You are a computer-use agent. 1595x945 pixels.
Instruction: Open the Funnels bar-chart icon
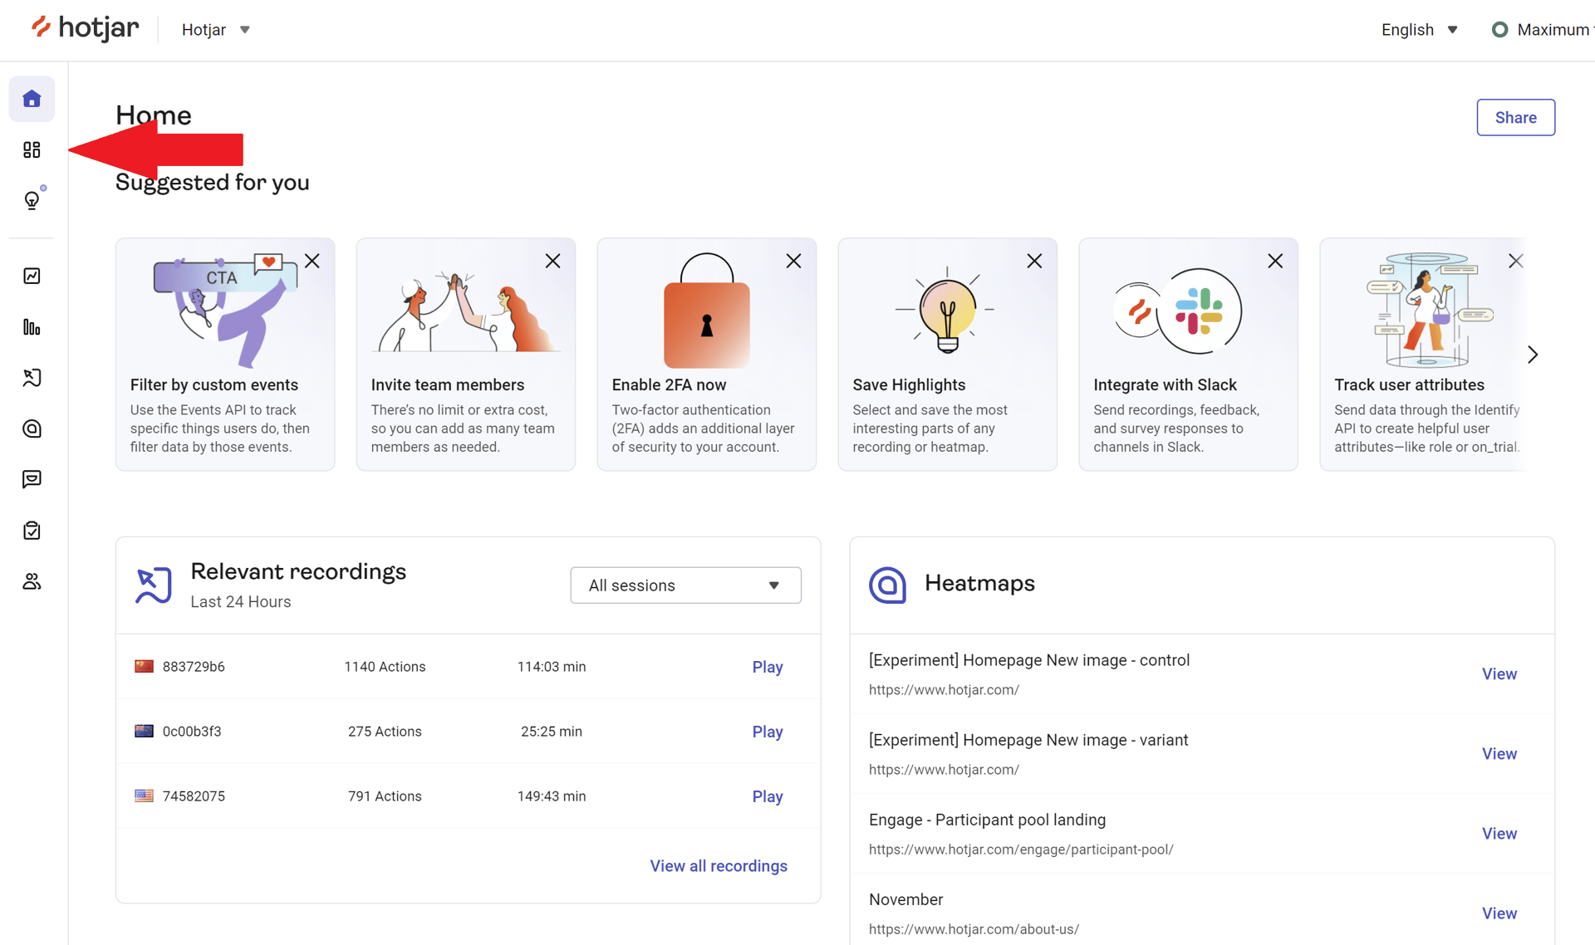point(32,327)
